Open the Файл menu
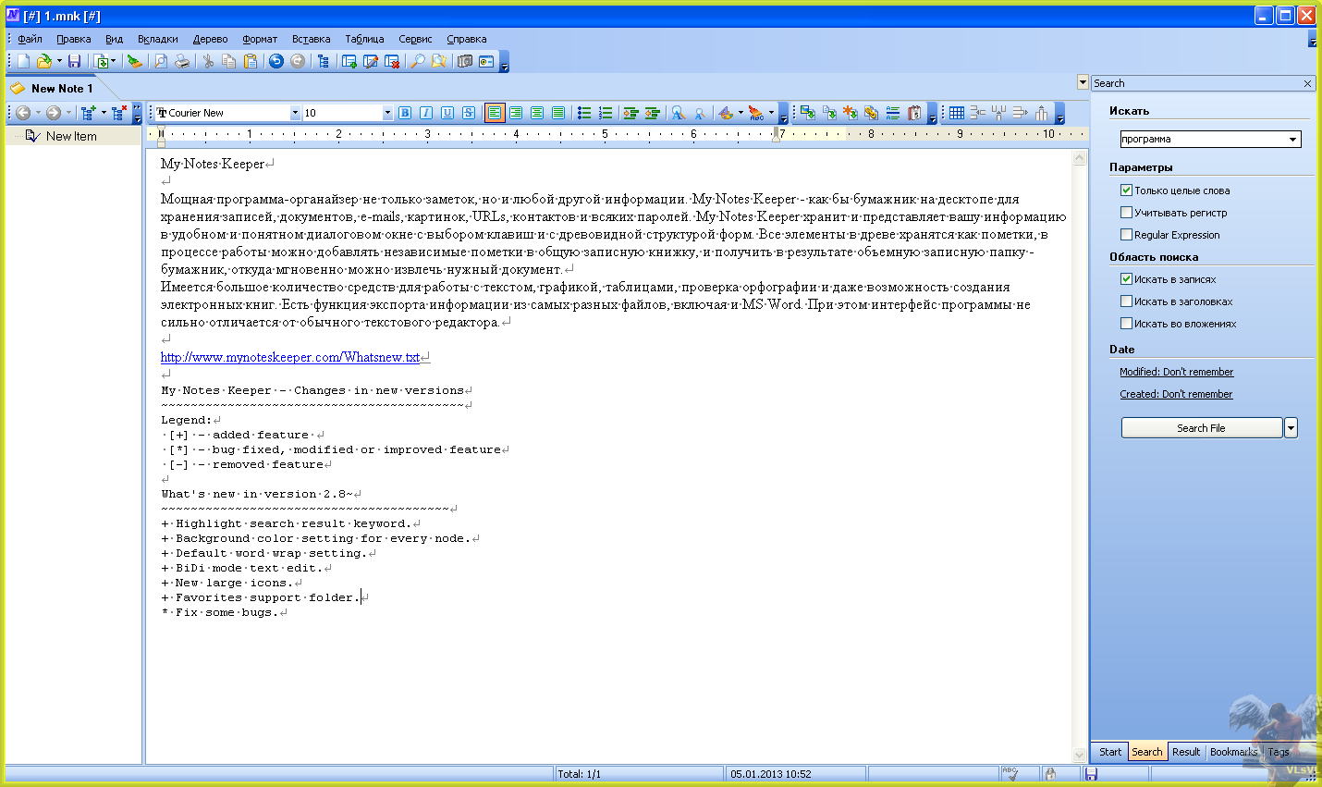 pyautogui.click(x=31, y=39)
